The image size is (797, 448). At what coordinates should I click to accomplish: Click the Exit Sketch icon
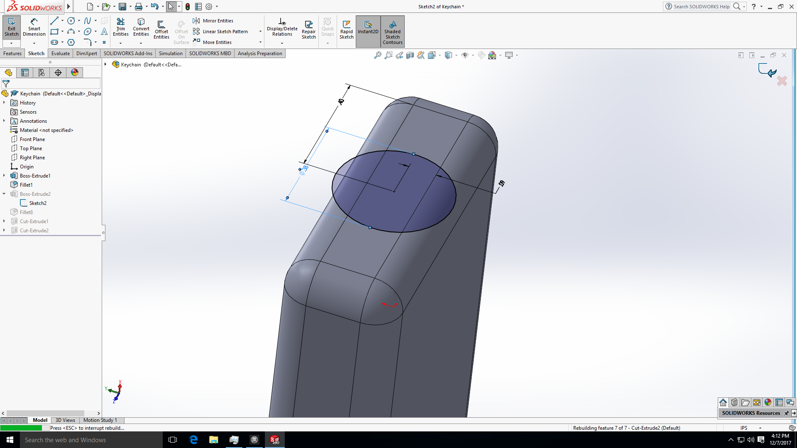pyautogui.click(x=11, y=25)
